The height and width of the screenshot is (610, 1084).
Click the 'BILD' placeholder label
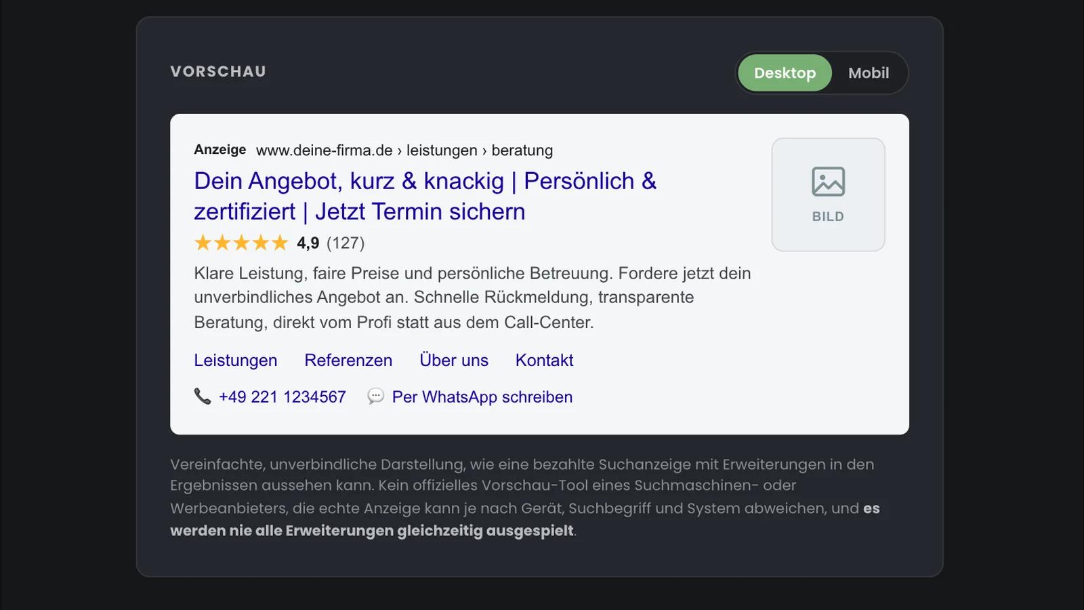(x=828, y=216)
